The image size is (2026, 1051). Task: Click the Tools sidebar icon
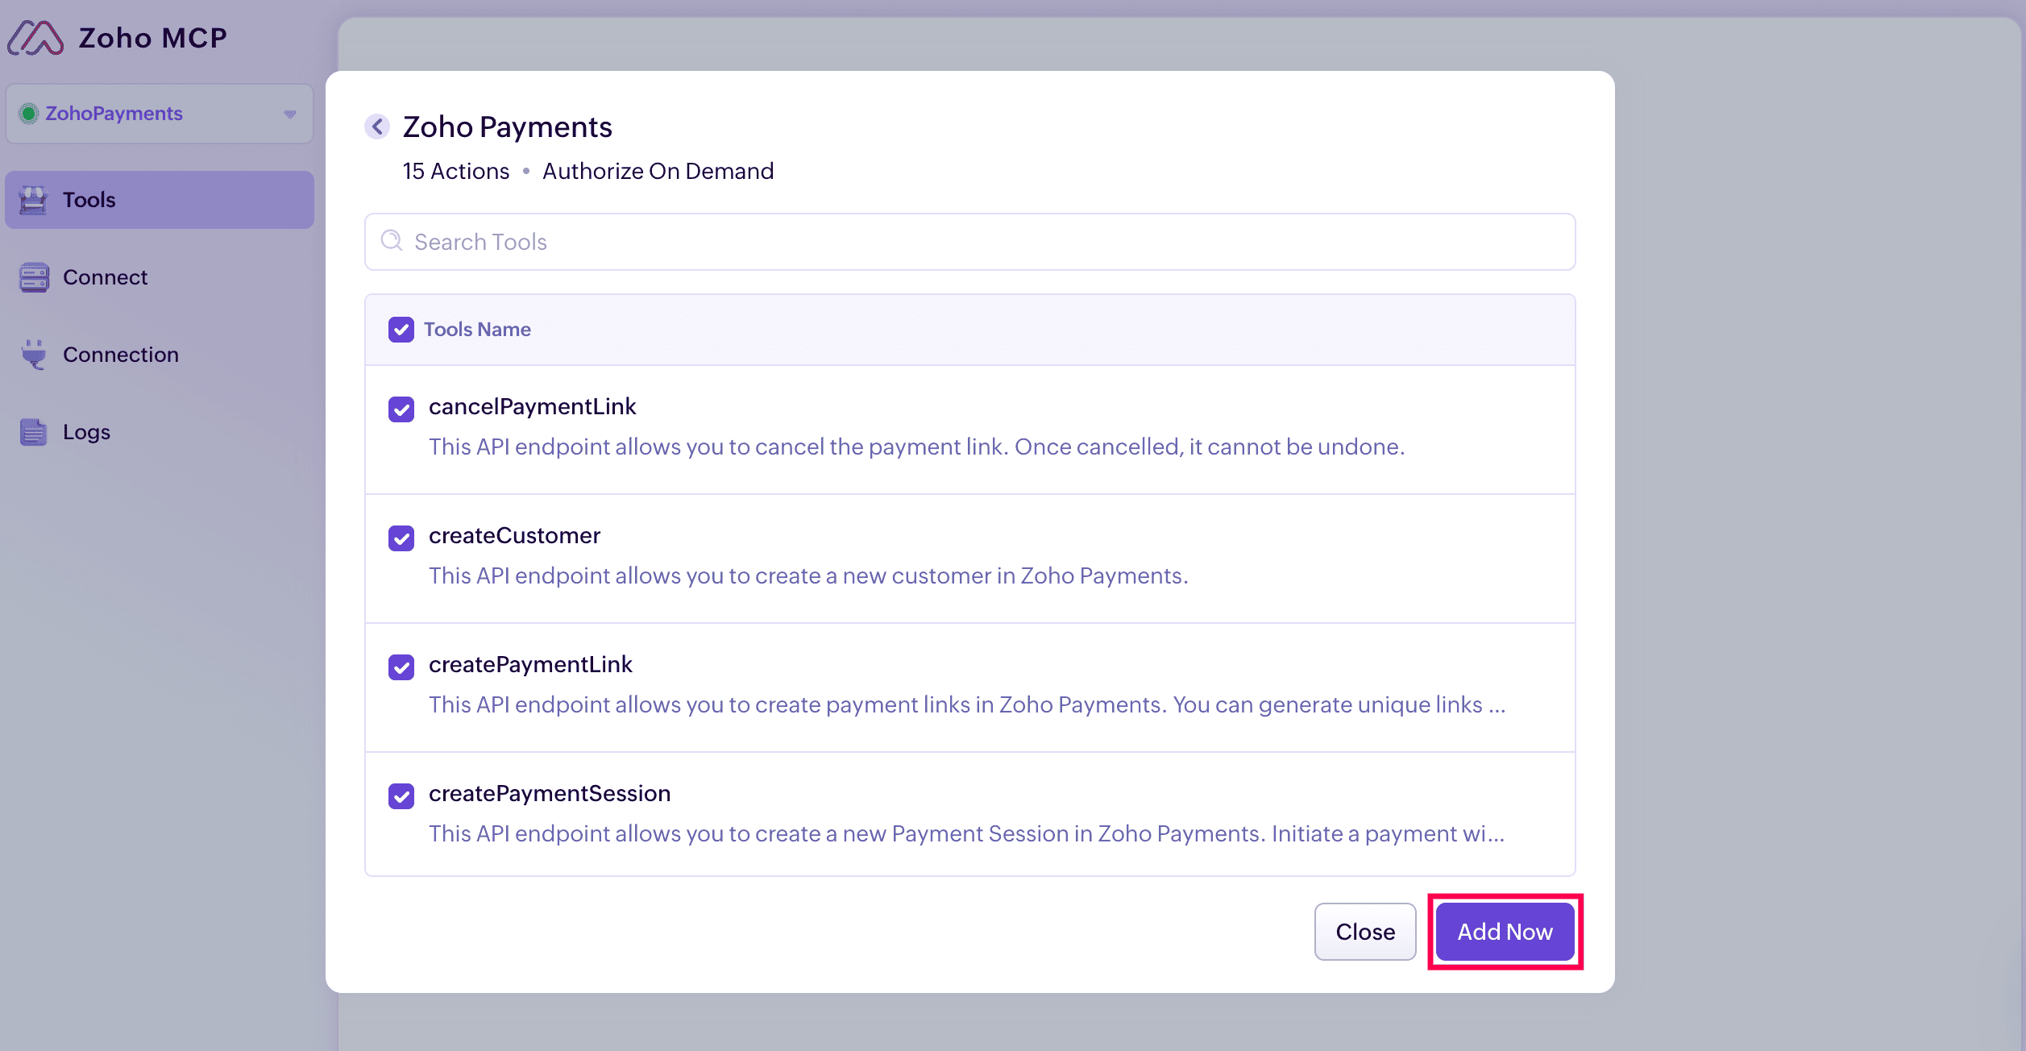34,200
